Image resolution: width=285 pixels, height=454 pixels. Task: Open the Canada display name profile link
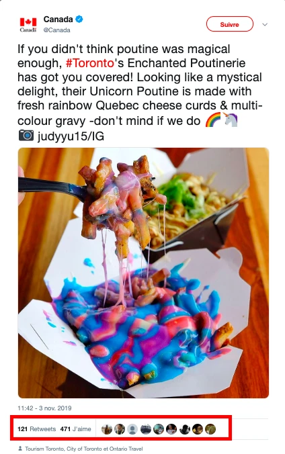pos(58,19)
